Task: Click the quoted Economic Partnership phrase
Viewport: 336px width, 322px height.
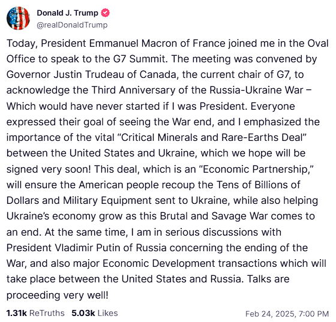Action: coord(257,169)
